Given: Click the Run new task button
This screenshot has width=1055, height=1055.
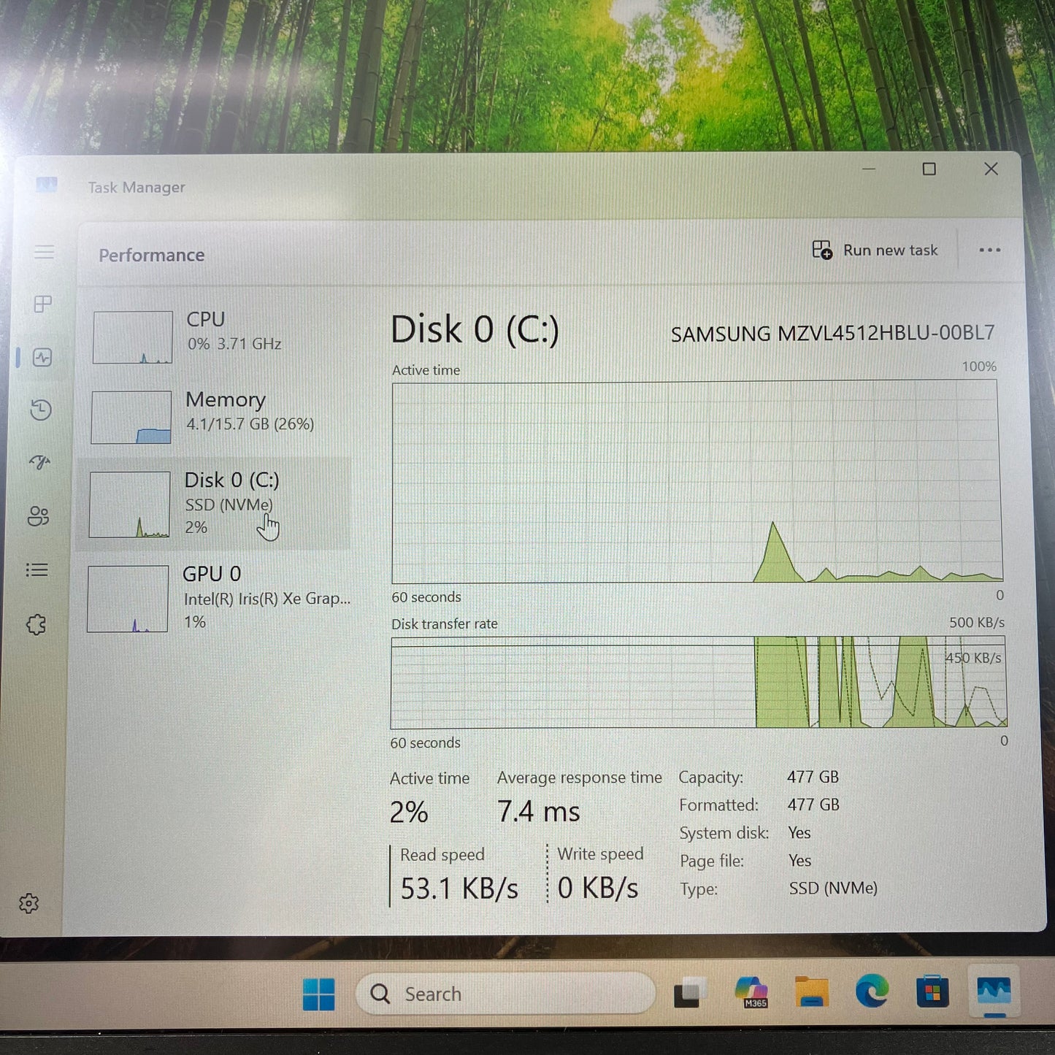Looking at the screenshot, I should pyautogui.click(x=875, y=250).
